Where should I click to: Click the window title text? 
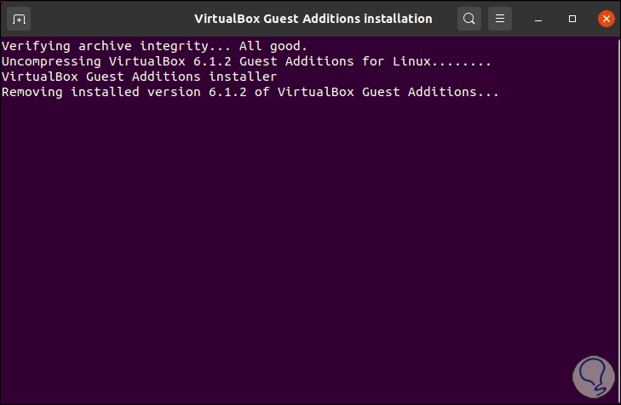coord(313,18)
